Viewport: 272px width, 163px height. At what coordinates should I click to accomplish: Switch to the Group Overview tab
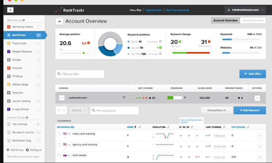pyautogui.click(x=253, y=20)
